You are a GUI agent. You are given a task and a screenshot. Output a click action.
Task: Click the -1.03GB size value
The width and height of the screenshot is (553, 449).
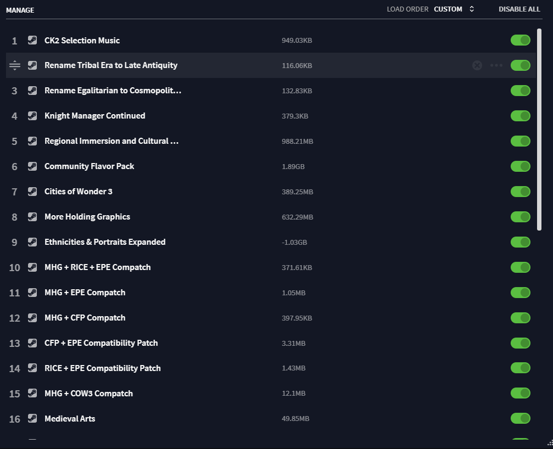(295, 242)
